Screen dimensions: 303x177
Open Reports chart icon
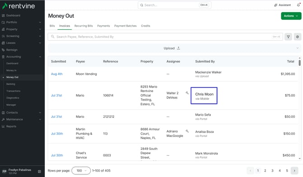[x=3, y=126]
